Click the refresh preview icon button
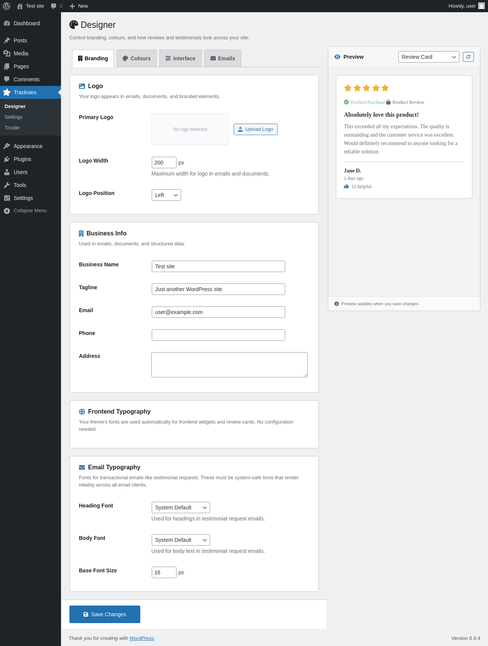 click(x=468, y=57)
